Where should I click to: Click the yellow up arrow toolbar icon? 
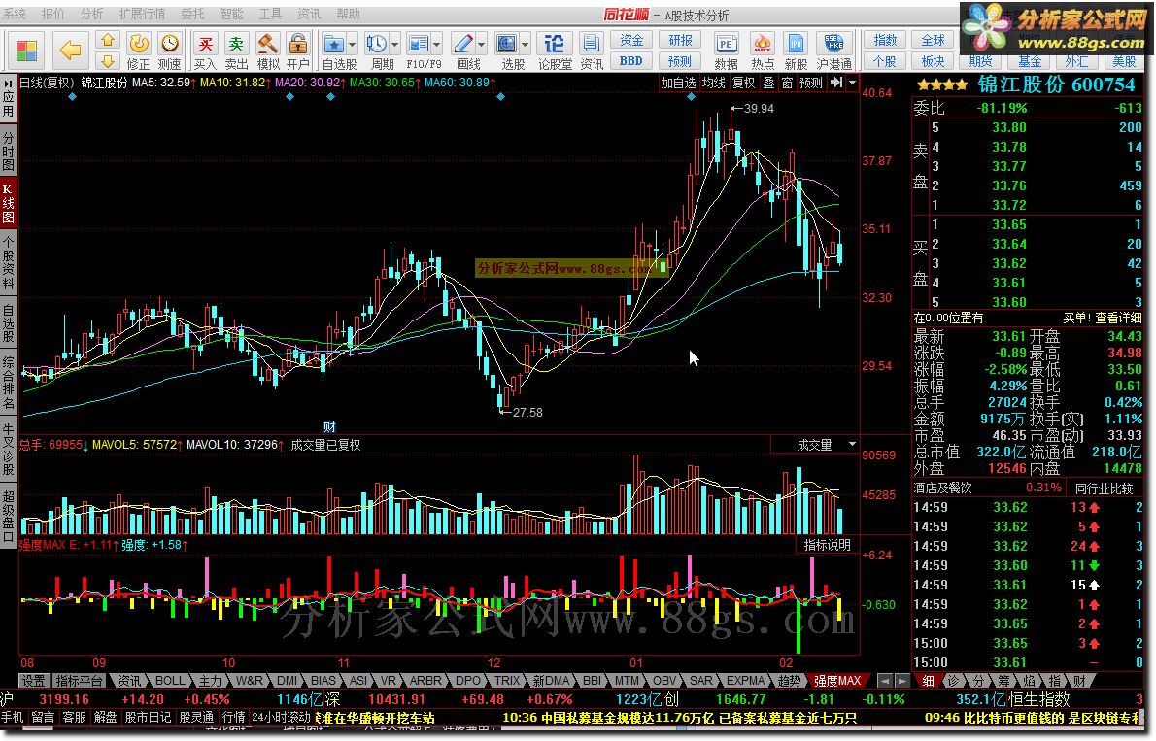[108, 40]
